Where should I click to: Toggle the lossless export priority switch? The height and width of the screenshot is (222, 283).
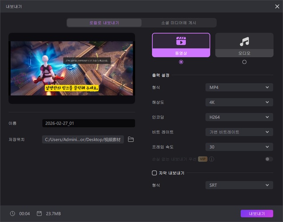tap(268, 159)
